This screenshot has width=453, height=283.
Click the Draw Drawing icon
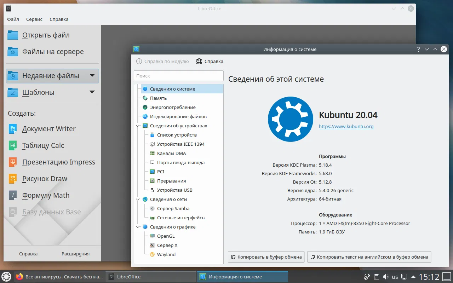point(13,179)
